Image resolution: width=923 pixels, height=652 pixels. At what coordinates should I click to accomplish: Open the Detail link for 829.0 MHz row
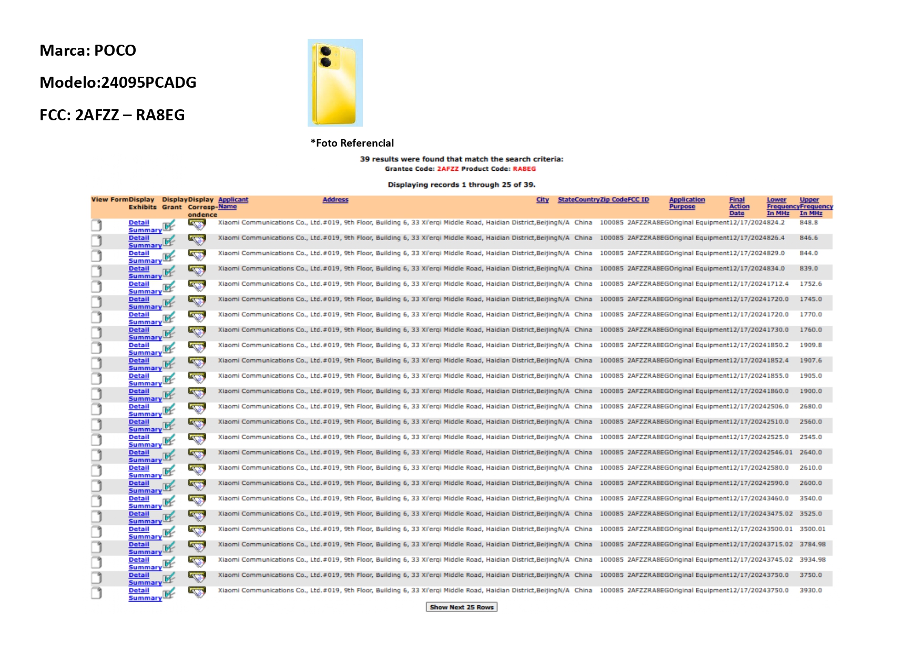[139, 253]
